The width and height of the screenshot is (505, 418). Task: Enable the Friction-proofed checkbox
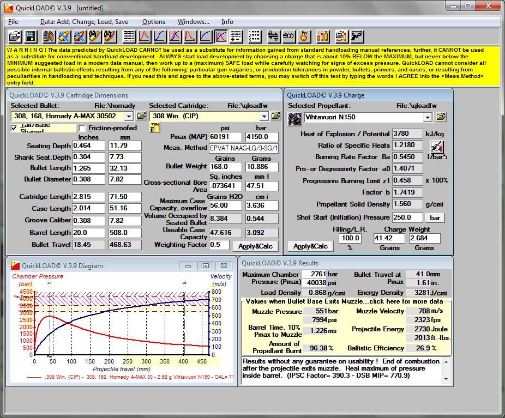point(82,128)
